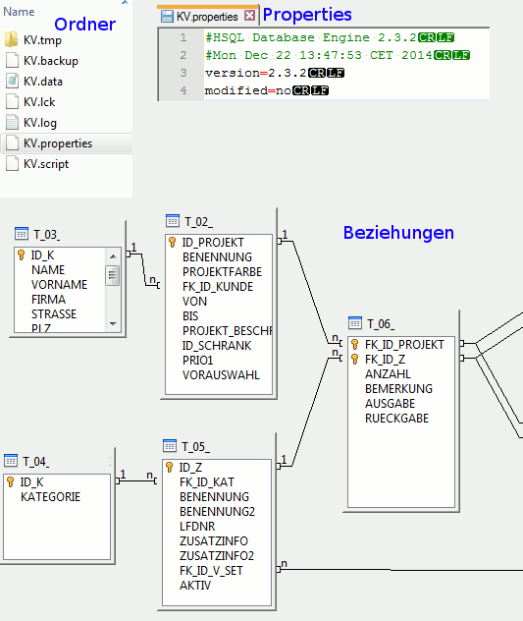Click the scrollbar thumb in T_03_ table
This screenshot has height=621, width=523.
113,275
